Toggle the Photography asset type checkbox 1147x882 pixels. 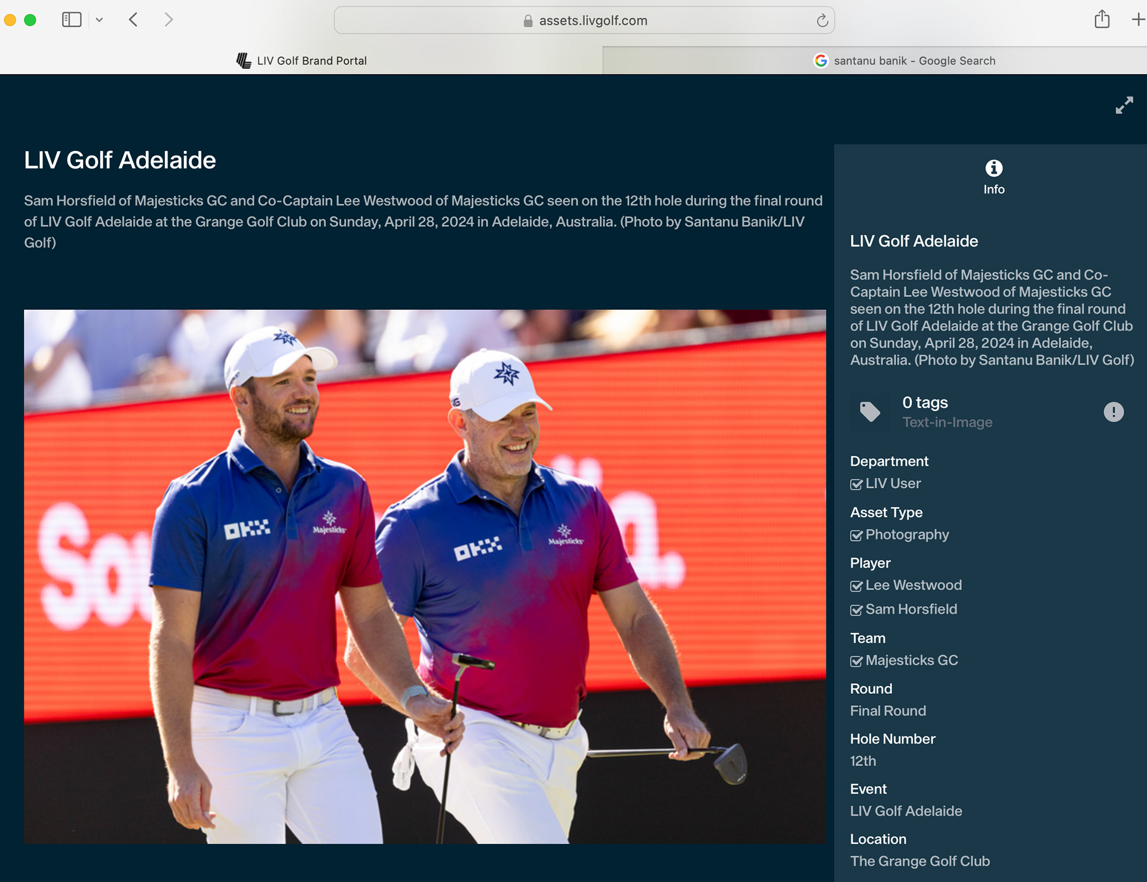(x=856, y=536)
